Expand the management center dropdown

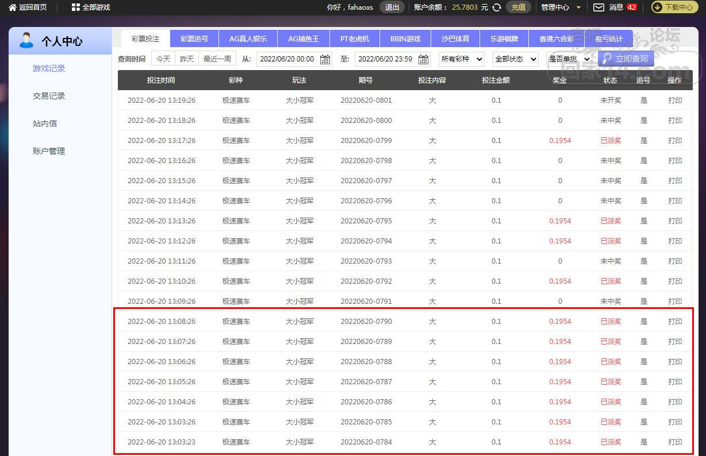(578, 7)
